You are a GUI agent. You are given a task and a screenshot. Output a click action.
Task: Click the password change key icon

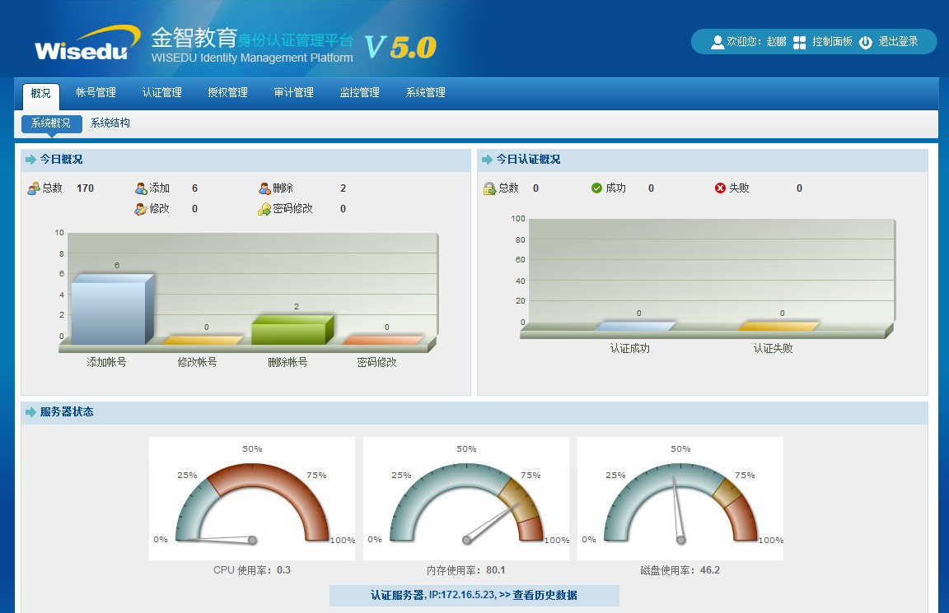264,209
